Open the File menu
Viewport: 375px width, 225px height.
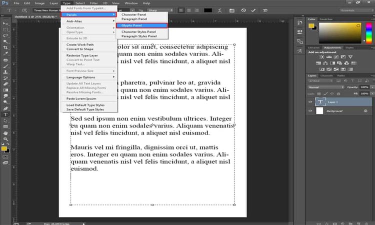(x=16, y=3)
